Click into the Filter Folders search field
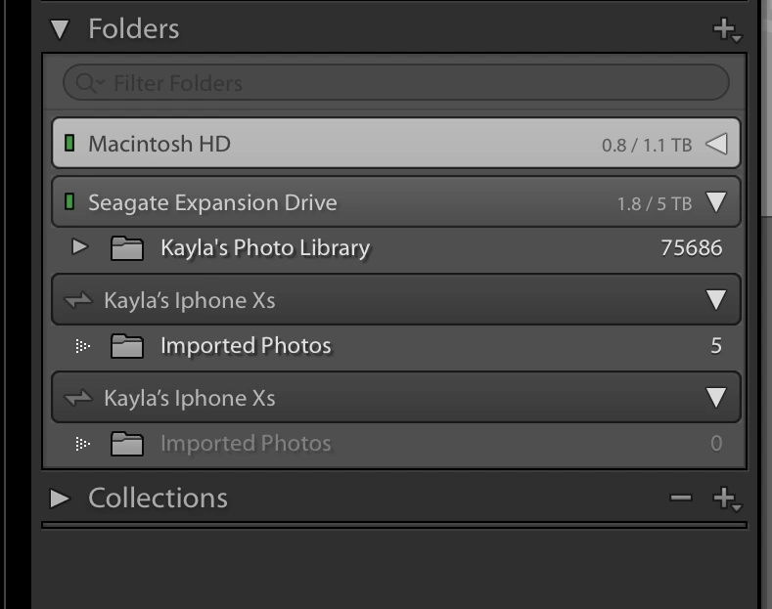The image size is (772, 609). [396, 83]
